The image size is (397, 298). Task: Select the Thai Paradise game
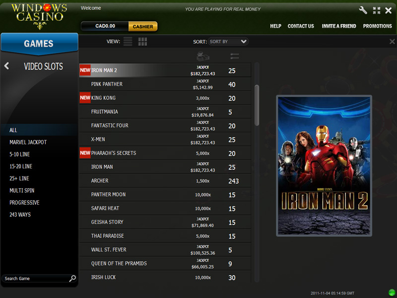[165, 236]
